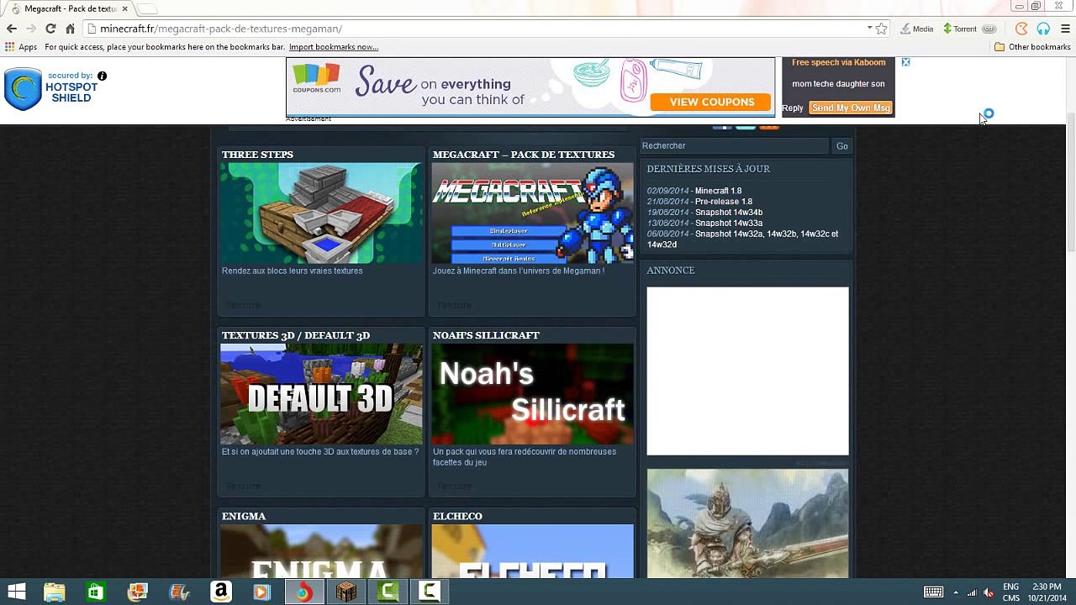1076x605 pixels.
Task: Reload the page with the refresh icon
Action: point(50,29)
